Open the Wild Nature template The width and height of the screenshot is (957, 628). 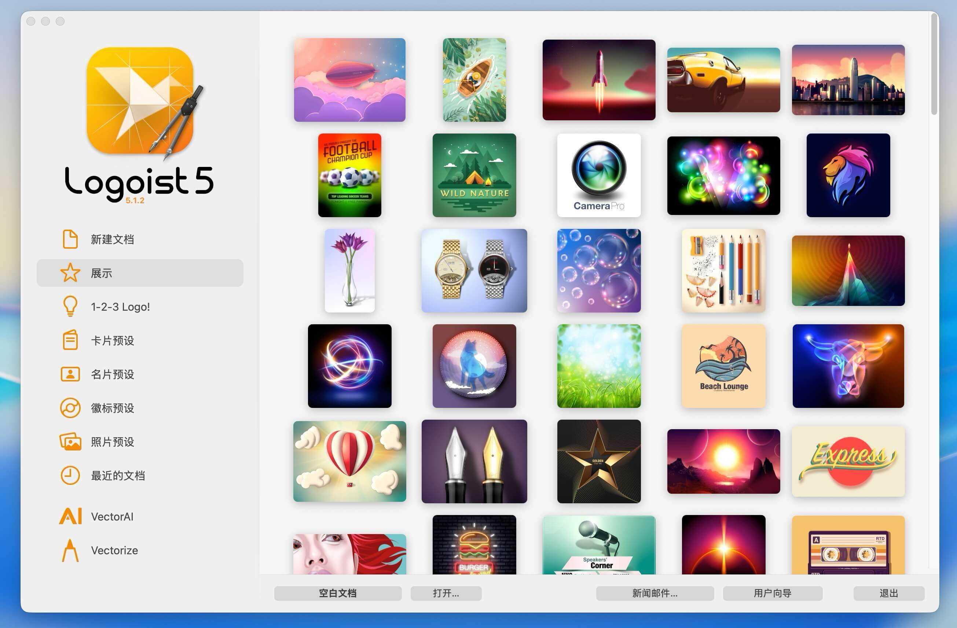pos(474,175)
